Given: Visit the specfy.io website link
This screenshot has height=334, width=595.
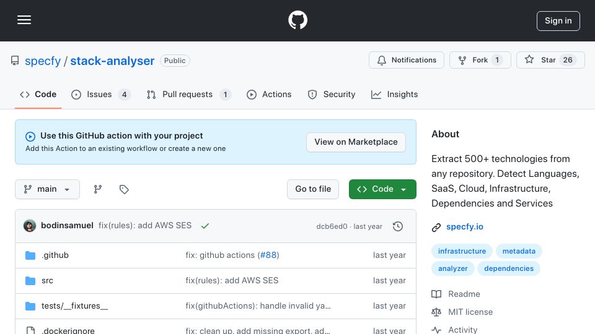Looking at the screenshot, I should click(x=465, y=227).
